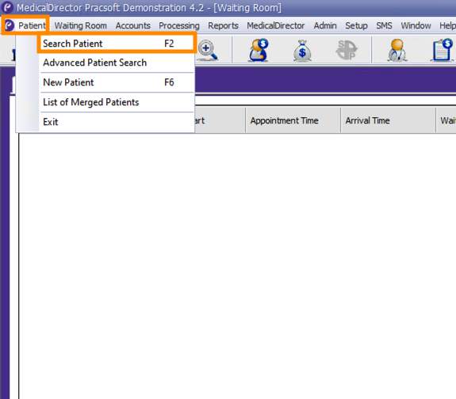Open the Help menu

[447, 25]
